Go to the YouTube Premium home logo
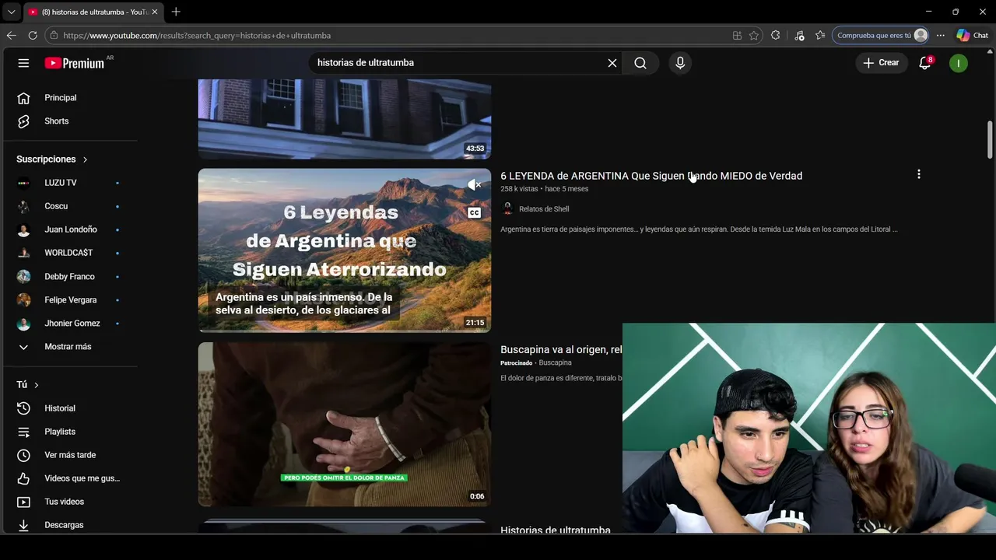 (75, 63)
